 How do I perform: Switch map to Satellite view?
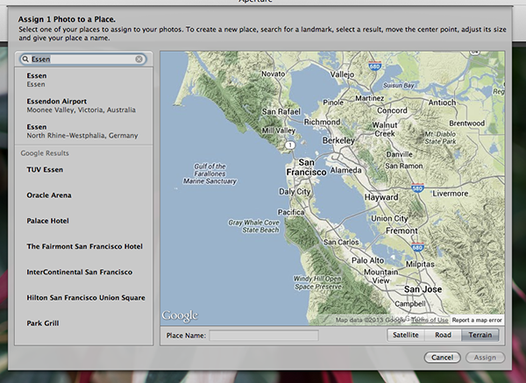click(x=406, y=335)
